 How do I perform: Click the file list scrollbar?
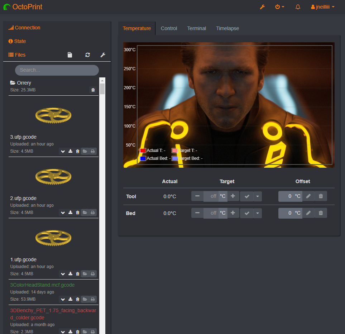coord(102,89)
